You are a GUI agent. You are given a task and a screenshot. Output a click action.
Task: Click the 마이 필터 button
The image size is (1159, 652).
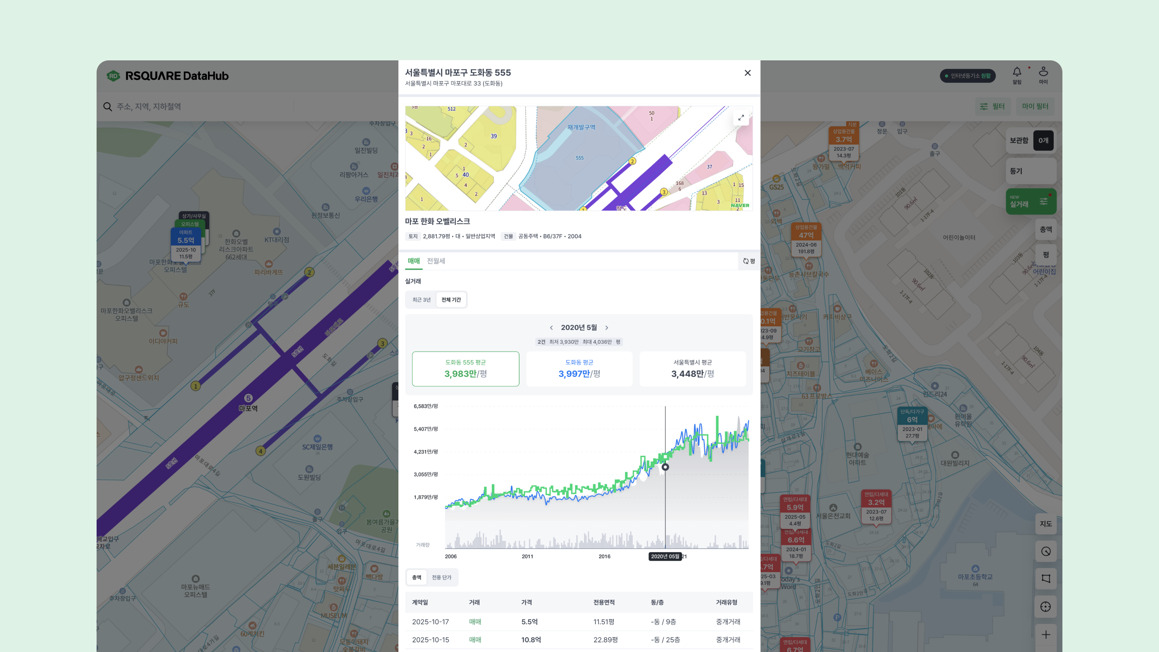(1035, 107)
